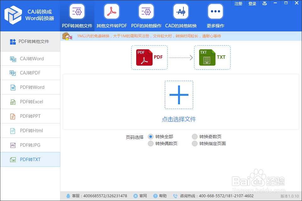Viewport: 302px width, 201px height.
Task: Click the announcement mascot icon
Action: pos(67,36)
